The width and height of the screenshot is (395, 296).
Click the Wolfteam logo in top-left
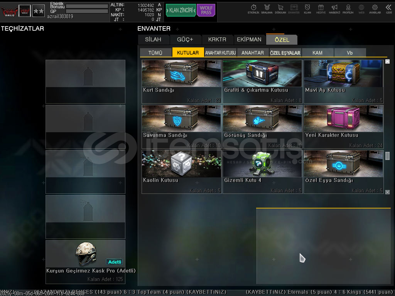[x=9, y=11]
